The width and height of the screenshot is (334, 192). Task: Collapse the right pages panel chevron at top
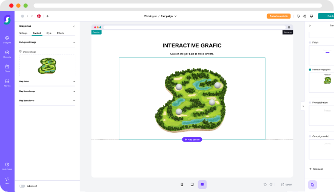(x=310, y=25)
